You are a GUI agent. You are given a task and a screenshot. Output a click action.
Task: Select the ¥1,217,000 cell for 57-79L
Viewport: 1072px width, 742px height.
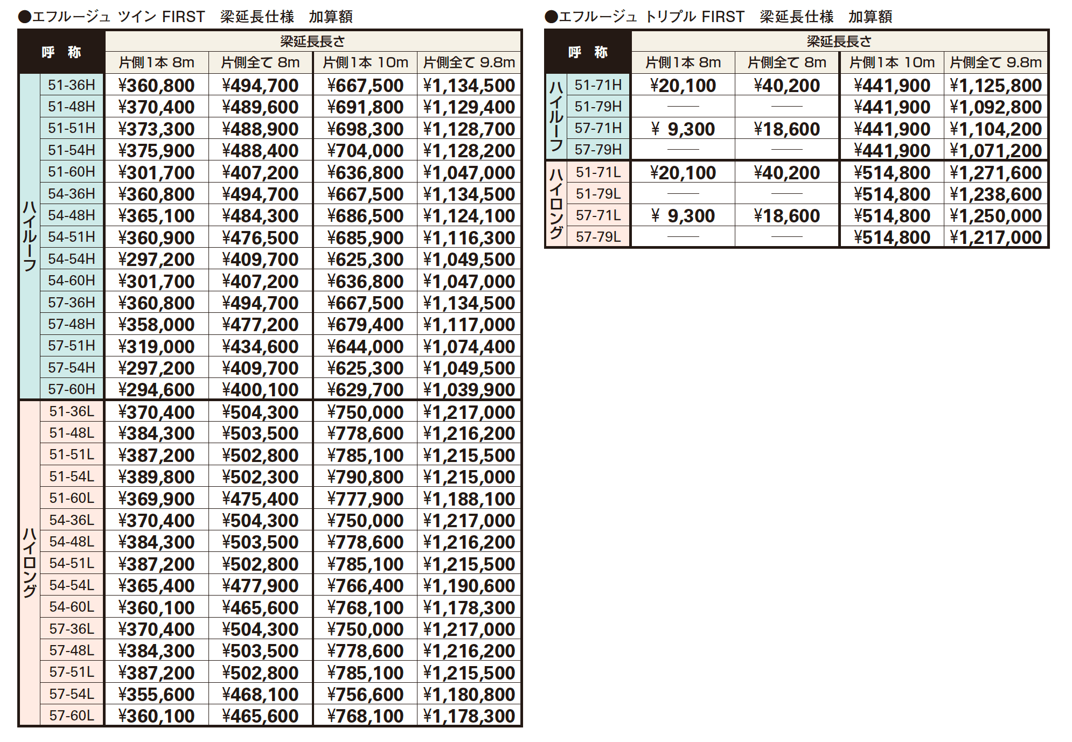click(x=996, y=237)
